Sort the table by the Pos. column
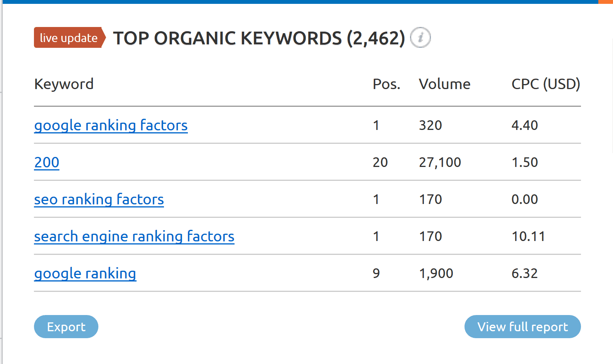The height and width of the screenshot is (364, 613). pyautogui.click(x=387, y=84)
